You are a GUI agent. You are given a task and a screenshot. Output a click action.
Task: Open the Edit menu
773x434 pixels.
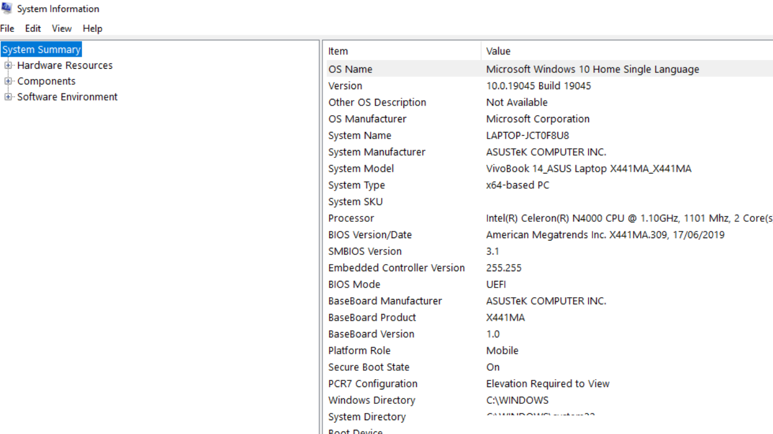point(33,28)
